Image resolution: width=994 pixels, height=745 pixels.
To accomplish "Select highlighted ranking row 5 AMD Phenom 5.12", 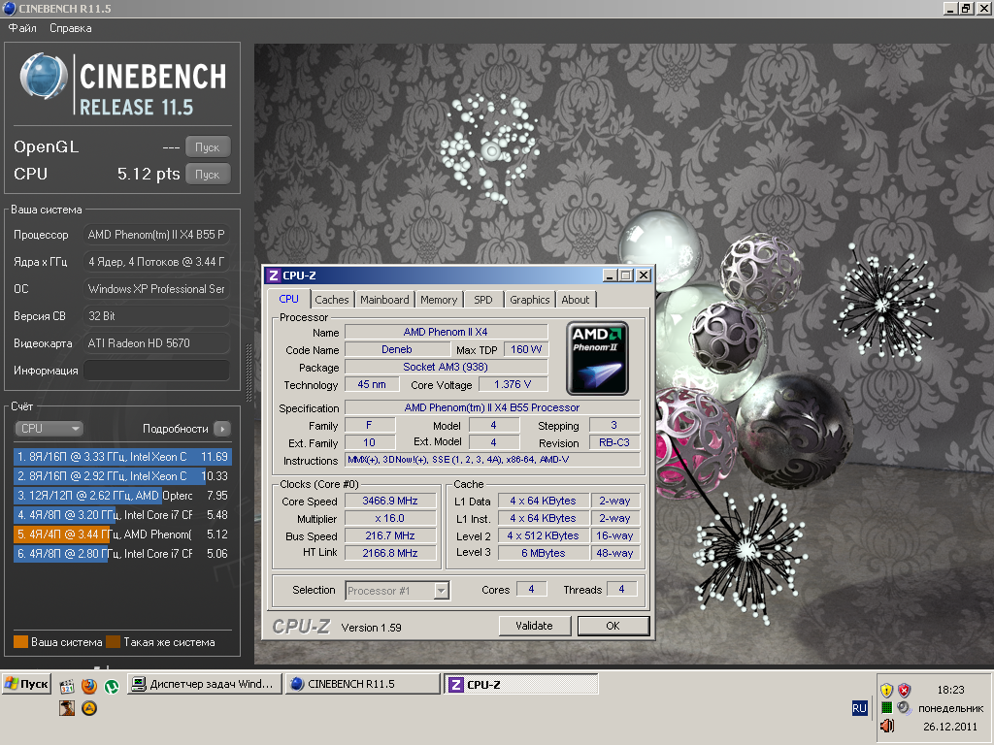I will point(122,534).
